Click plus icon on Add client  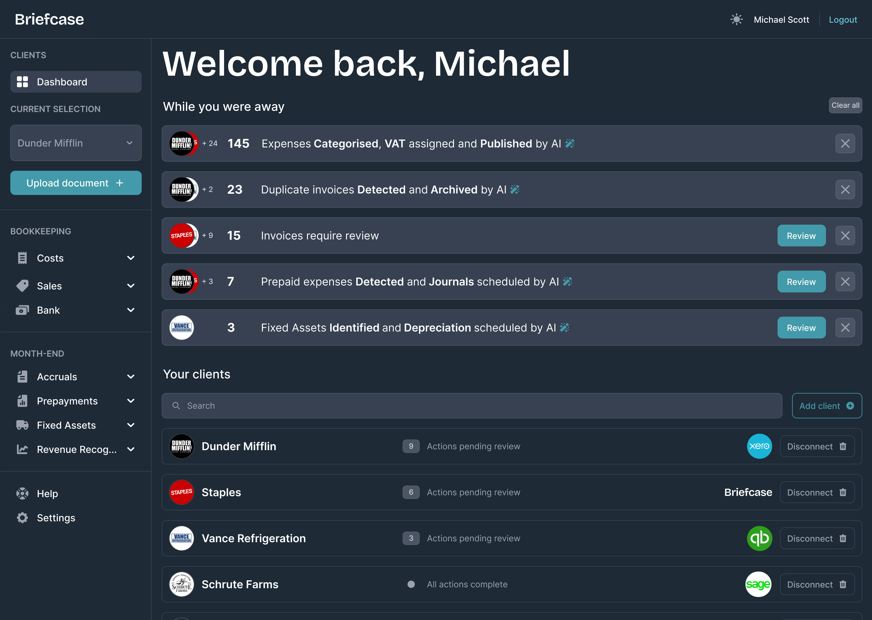pyautogui.click(x=850, y=406)
